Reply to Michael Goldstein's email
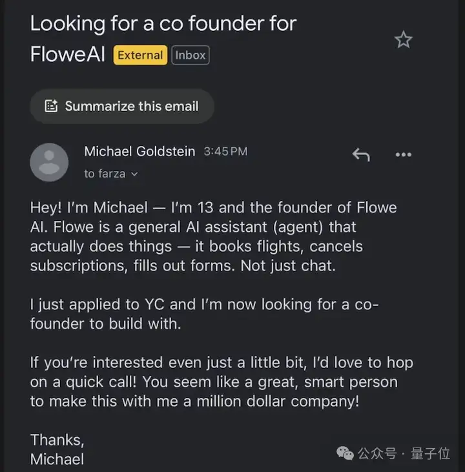Screen dimensions: 465x472 tap(360, 154)
